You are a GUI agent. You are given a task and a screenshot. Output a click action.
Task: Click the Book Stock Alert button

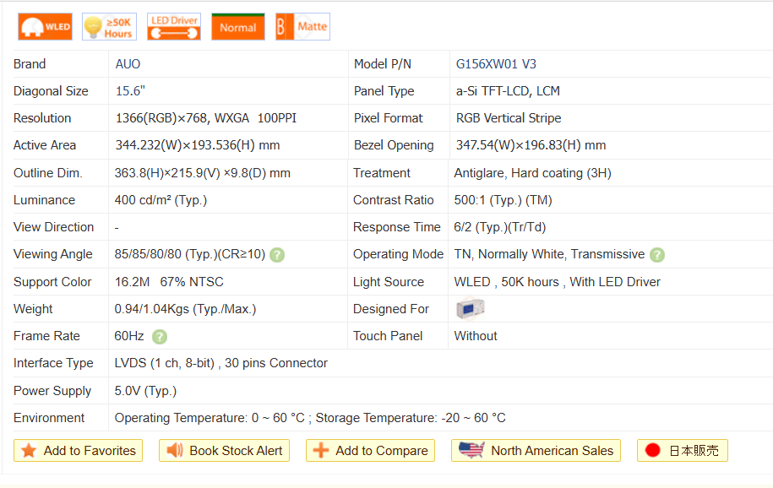coord(225,451)
